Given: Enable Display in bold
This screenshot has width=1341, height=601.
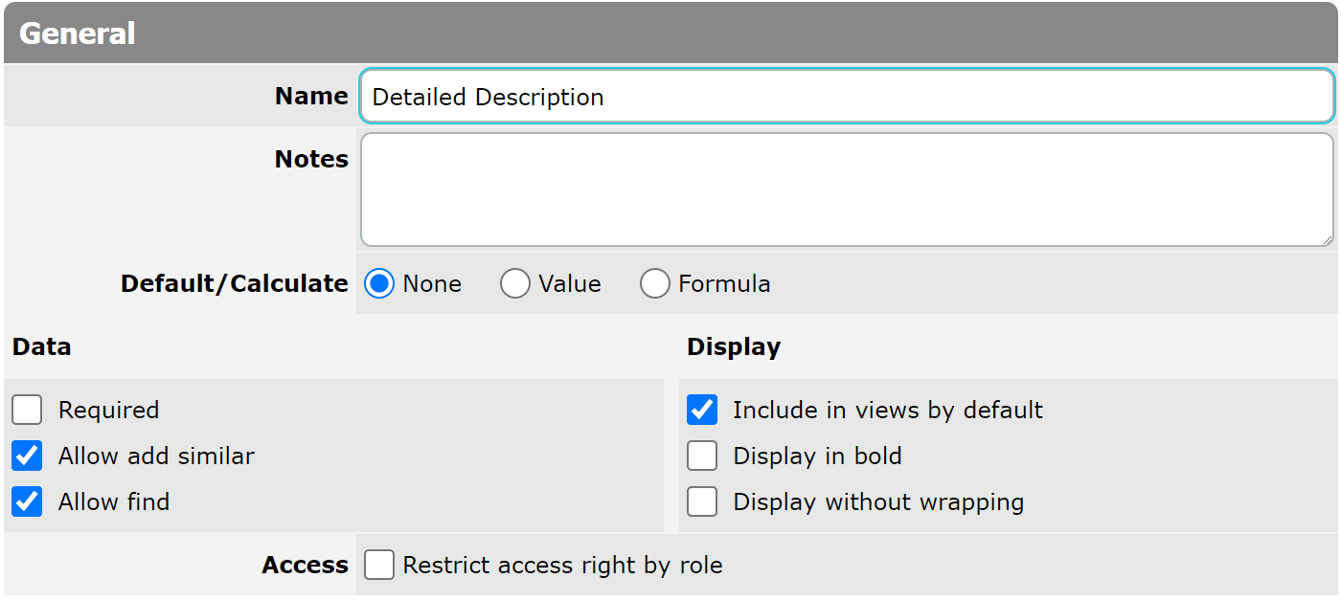Looking at the screenshot, I should [702, 456].
